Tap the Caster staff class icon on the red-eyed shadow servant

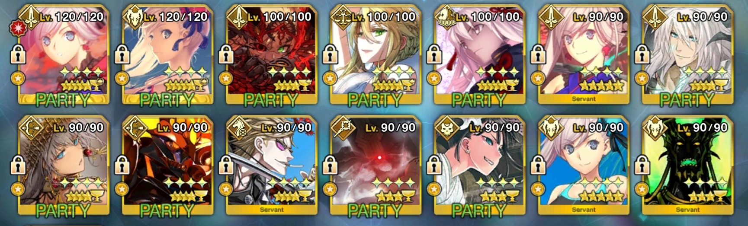click(342, 128)
